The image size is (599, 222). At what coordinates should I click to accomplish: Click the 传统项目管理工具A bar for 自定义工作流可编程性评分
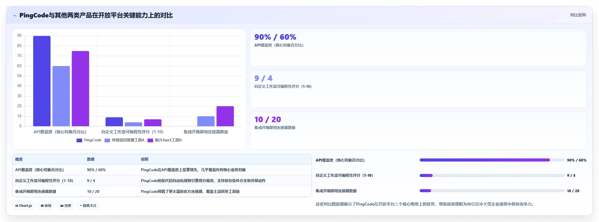[133, 124]
